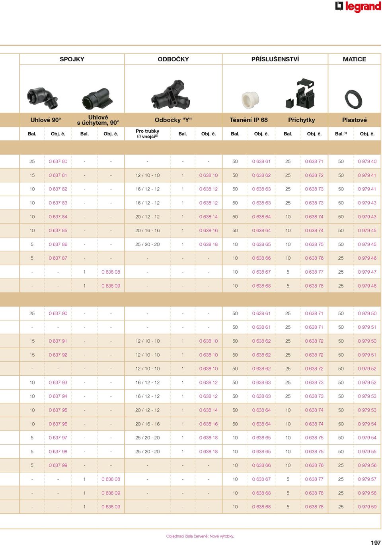Viewport: 382px width, 545px height.
Task: Click 0 638 76 in the 0 637 87 row
Action: [x=314, y=258]
